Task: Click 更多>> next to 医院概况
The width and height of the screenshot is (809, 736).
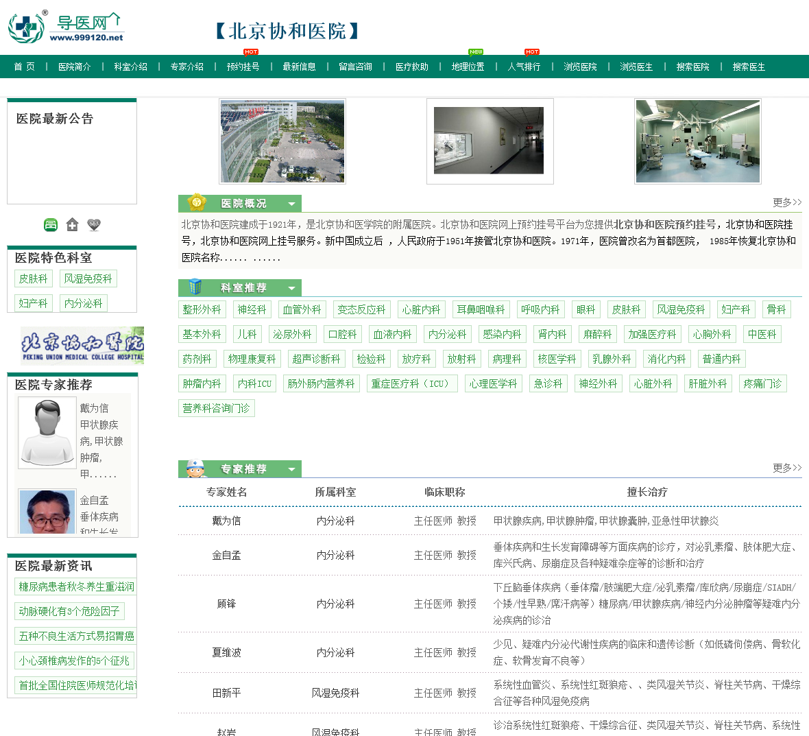Action: tap(786, 202)
